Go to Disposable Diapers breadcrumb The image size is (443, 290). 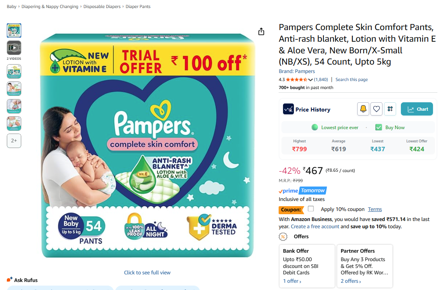tap(102, 7)
